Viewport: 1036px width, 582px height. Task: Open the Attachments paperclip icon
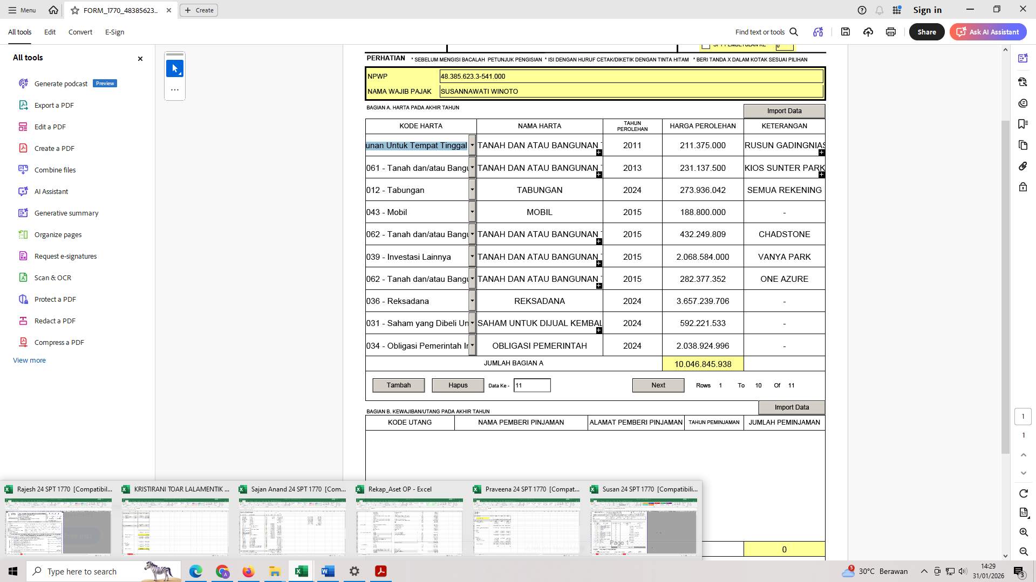(x=1023, y=166)
